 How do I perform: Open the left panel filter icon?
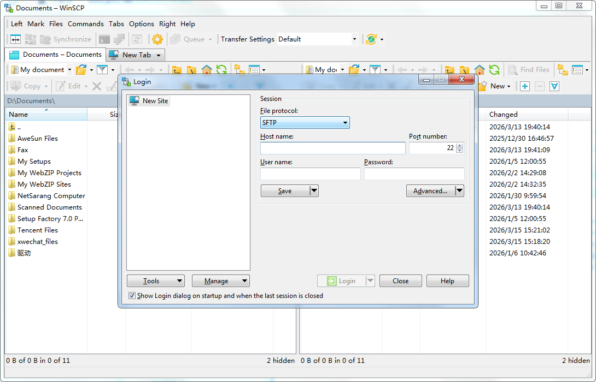pos(102,70)
